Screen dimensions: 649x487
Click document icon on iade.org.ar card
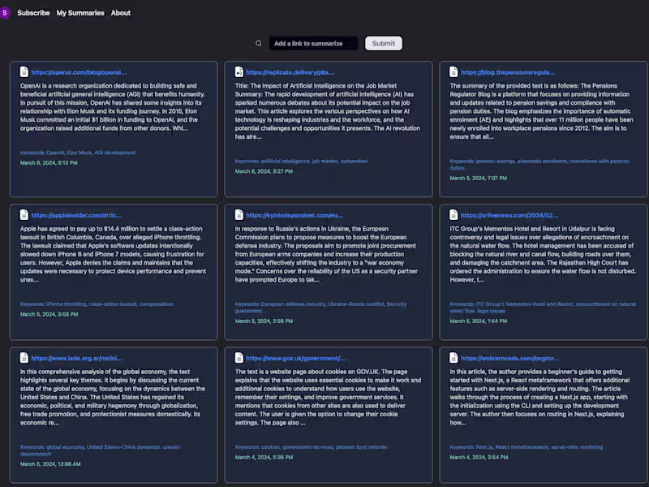coord(24,357)
